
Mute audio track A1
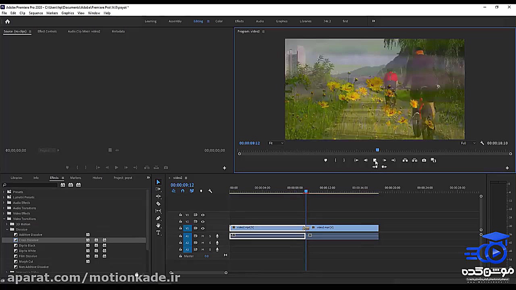(x=203, y=236)
